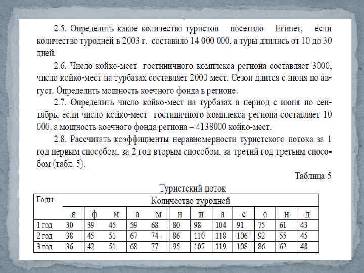Click the cell with value 48
Screen dimensions: 364x273
click(x=304, y=246)
